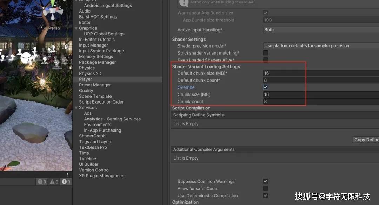
Task: Toggle Use Deterministic Compilation checkbox
Action: tap(265, 196)
